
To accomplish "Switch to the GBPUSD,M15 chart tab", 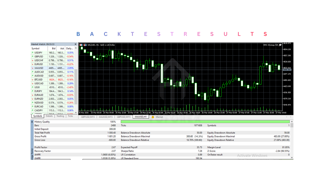I will coord(88,117).
